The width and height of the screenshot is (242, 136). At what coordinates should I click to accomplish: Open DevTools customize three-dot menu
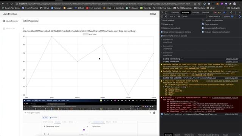tap(236, 12)
